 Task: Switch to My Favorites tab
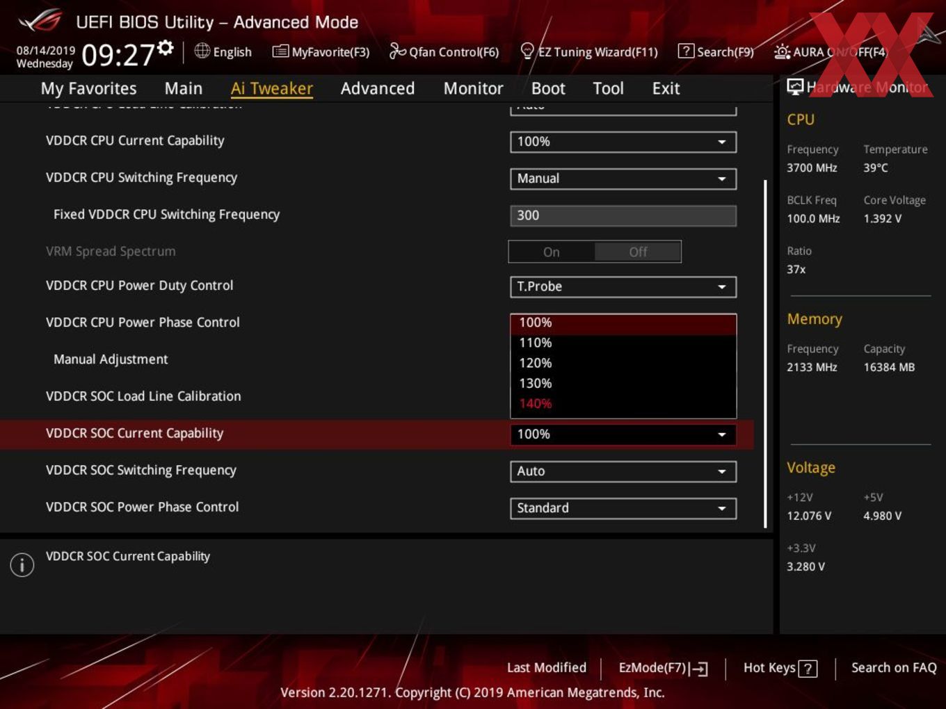tap(88, 88)
